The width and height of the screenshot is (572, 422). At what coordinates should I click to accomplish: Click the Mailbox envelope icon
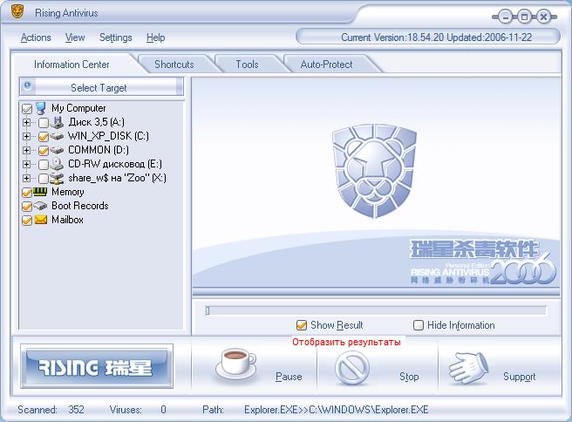(x=41, y=220)
